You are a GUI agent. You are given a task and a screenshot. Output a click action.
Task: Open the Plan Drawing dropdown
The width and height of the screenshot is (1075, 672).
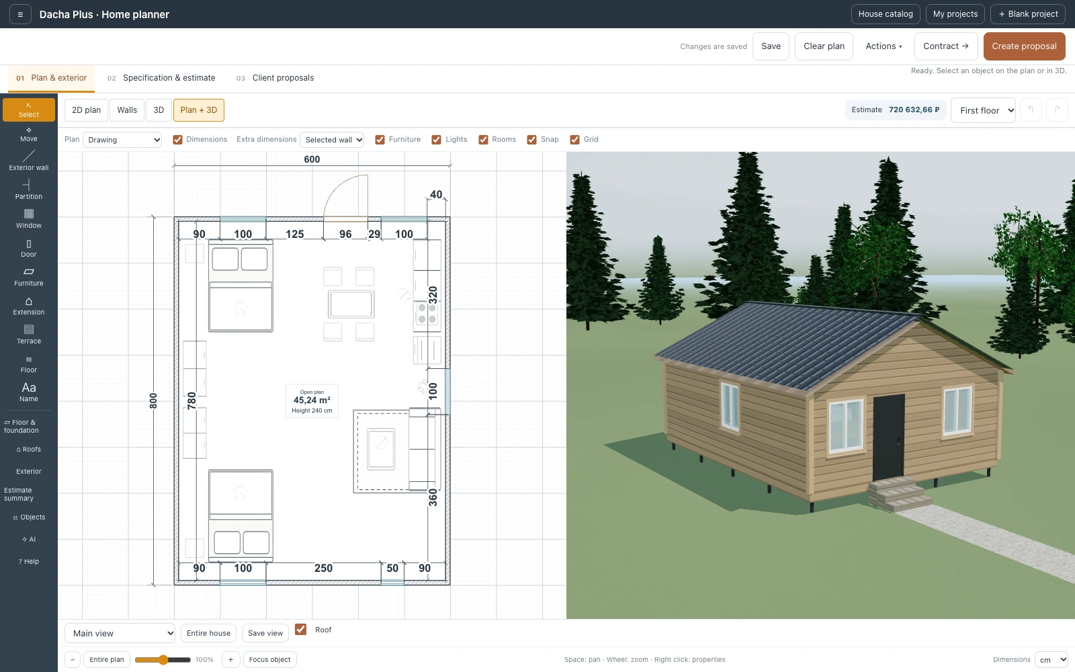pyautogui.click(x=122, y=140)
